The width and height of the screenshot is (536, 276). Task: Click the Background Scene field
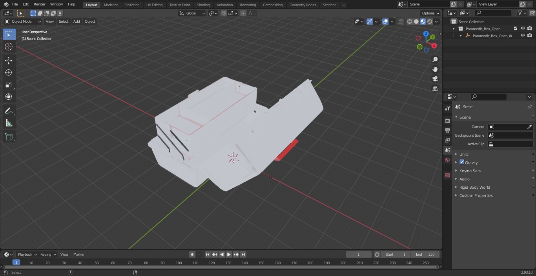510,135
